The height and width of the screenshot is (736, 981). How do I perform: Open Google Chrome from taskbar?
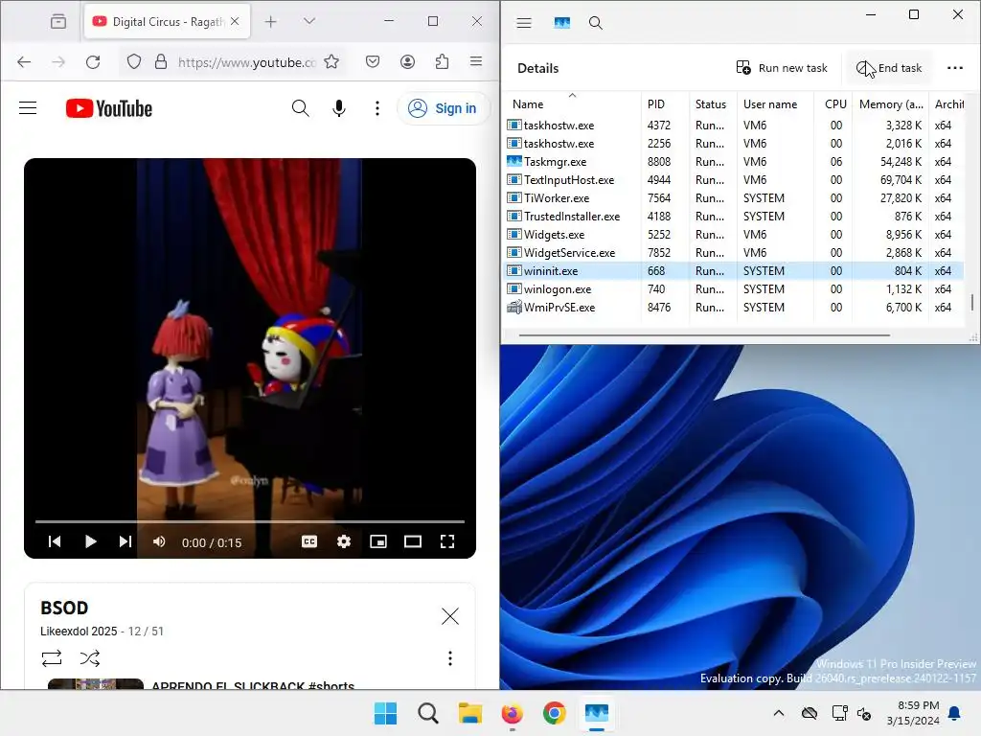554,713
